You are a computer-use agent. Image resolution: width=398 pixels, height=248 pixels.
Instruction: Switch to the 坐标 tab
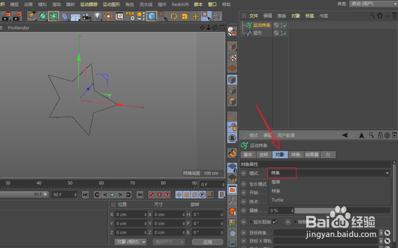[264, 155]
